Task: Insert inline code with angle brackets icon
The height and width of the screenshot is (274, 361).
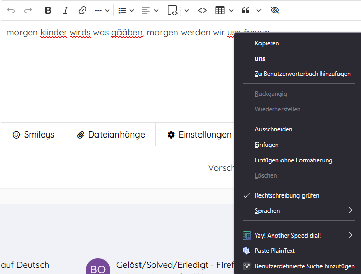Action: (x=203, y=10)
